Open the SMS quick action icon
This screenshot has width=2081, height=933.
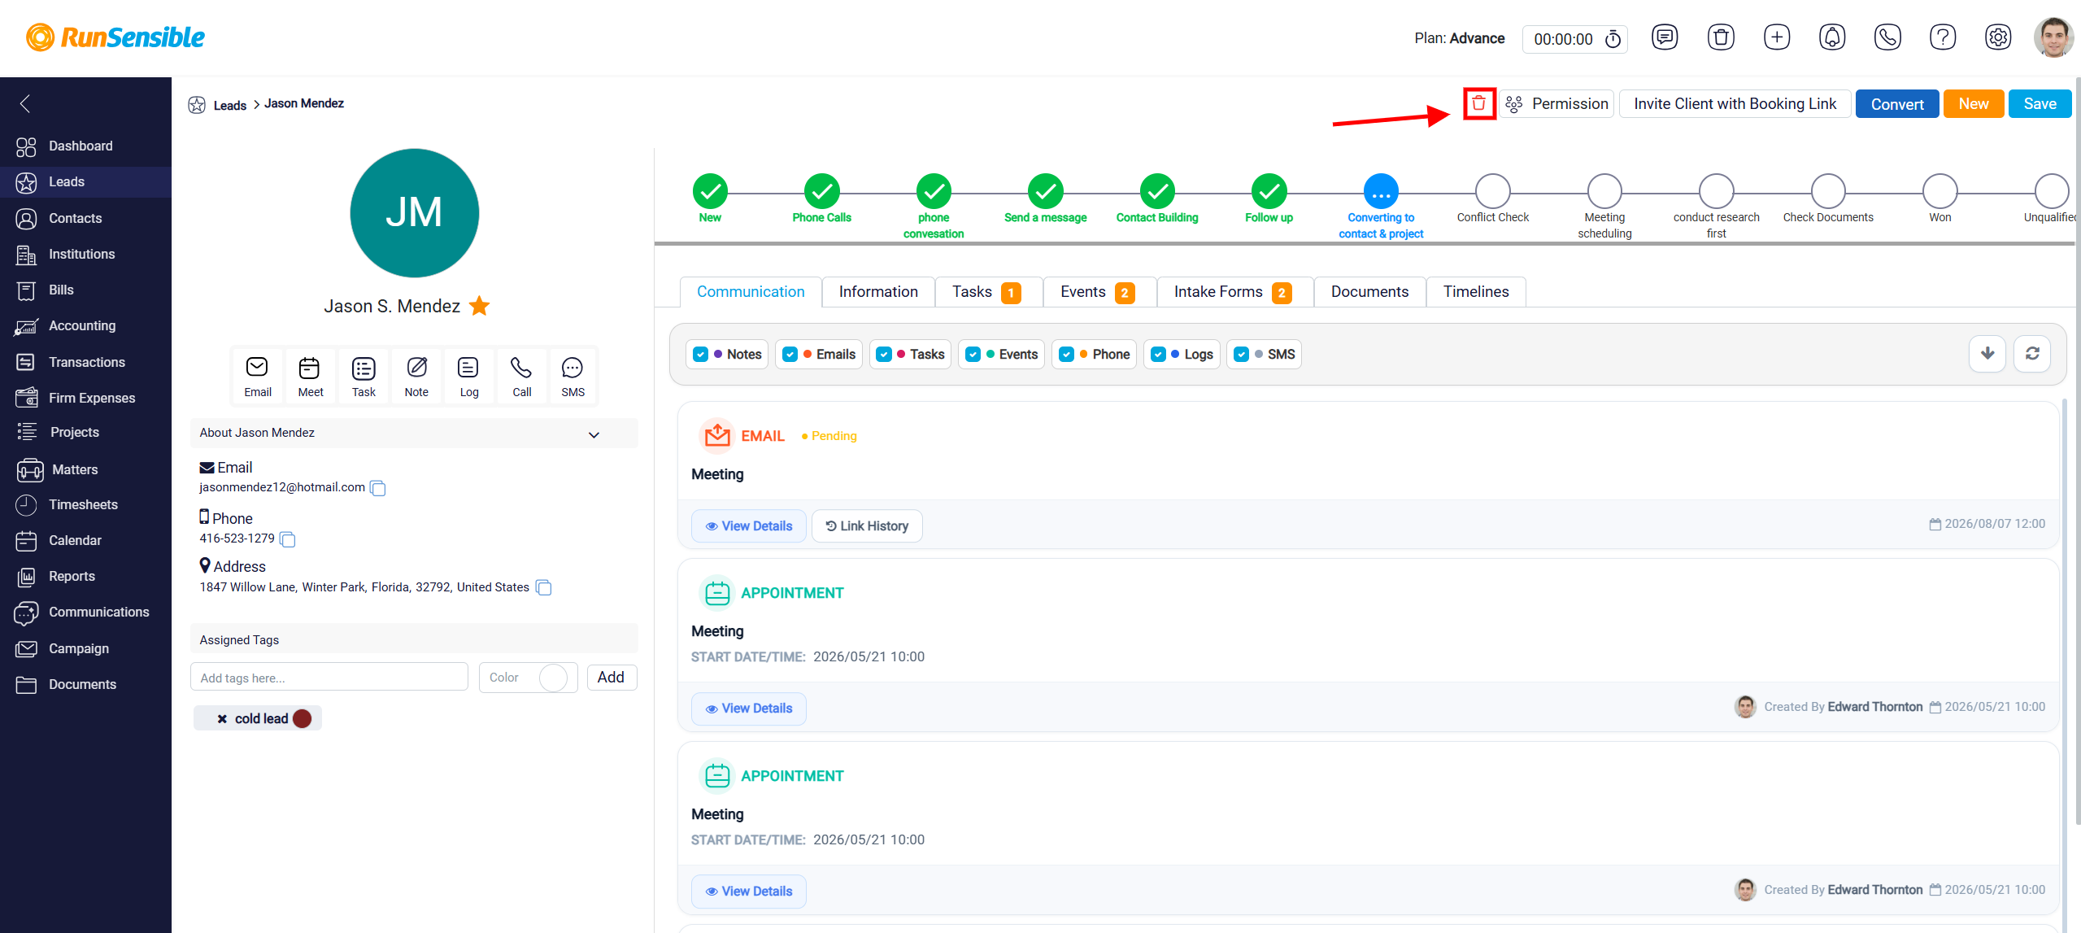click(572, 377)
